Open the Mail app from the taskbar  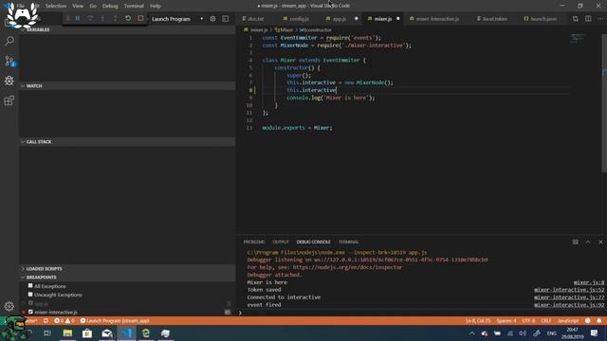[x=107, y=333]
